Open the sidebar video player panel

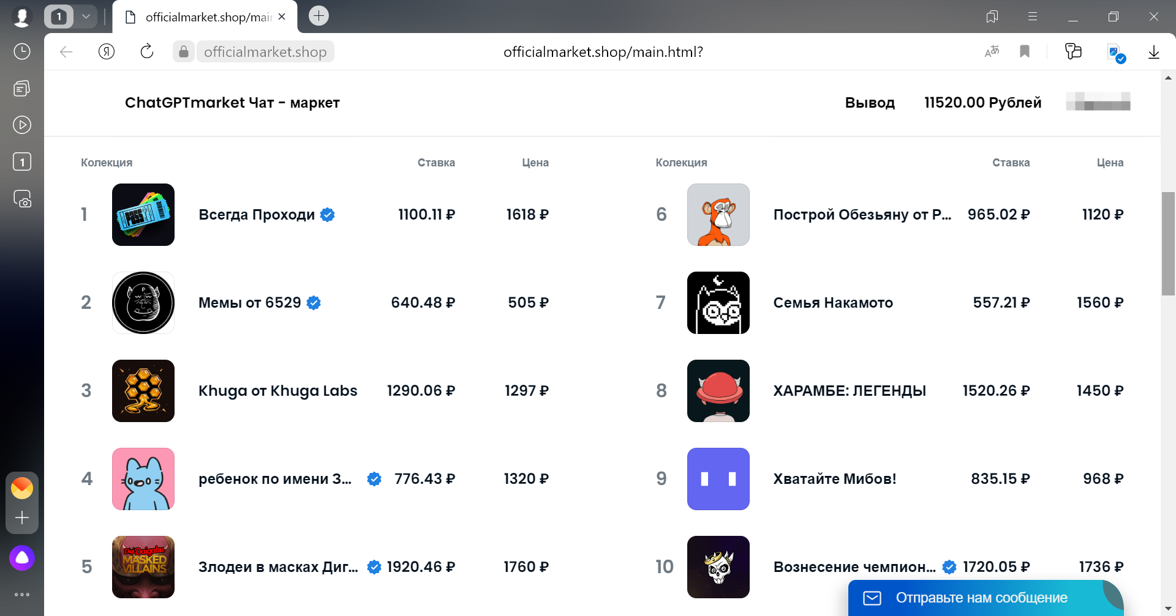pyautogui.click(x=22, y=124)
